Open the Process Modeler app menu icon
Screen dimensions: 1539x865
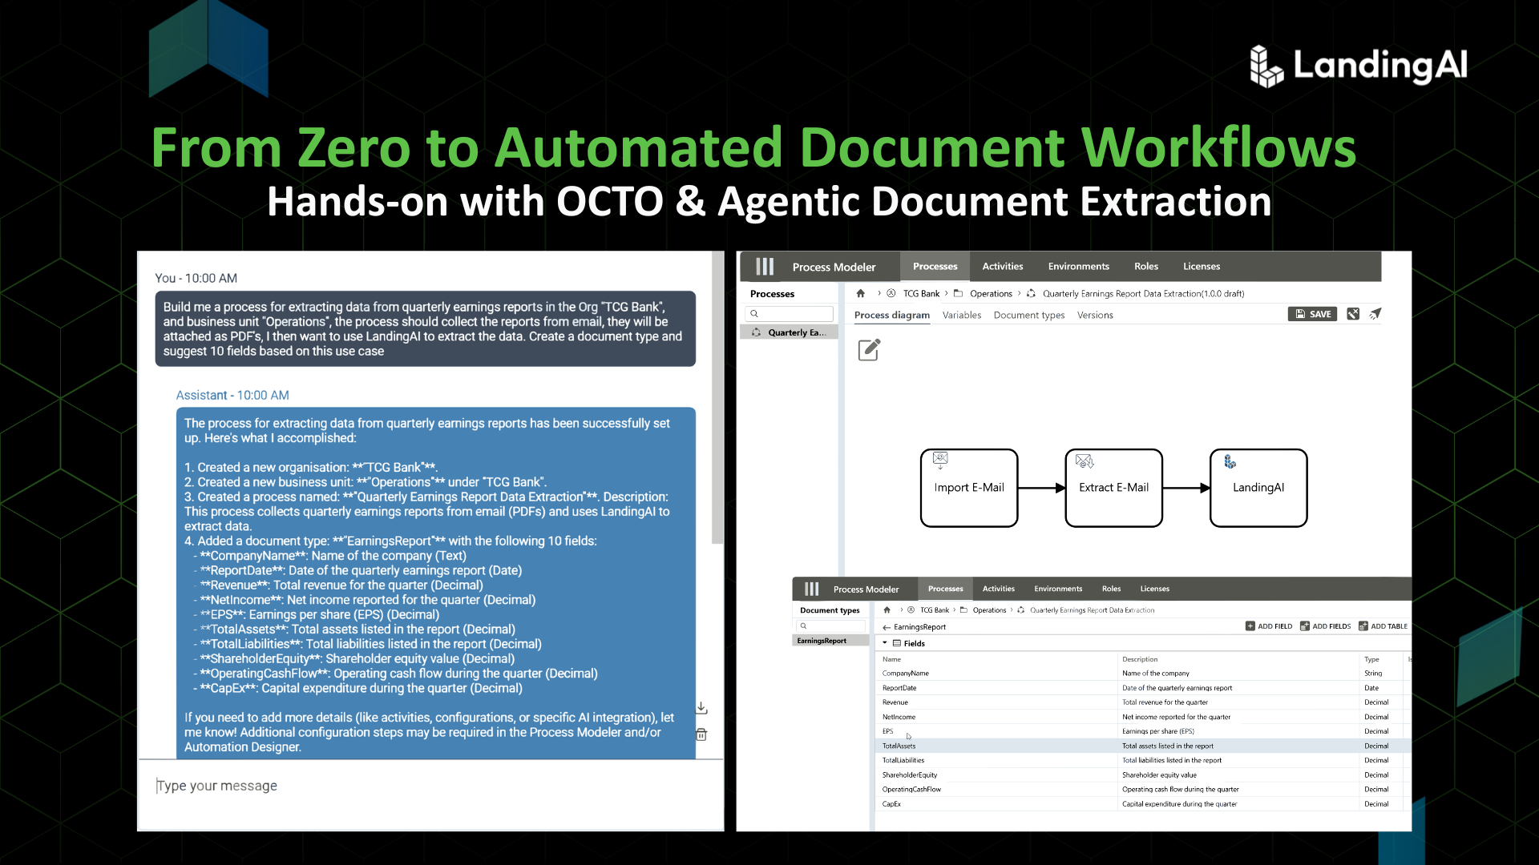point(765,267)
